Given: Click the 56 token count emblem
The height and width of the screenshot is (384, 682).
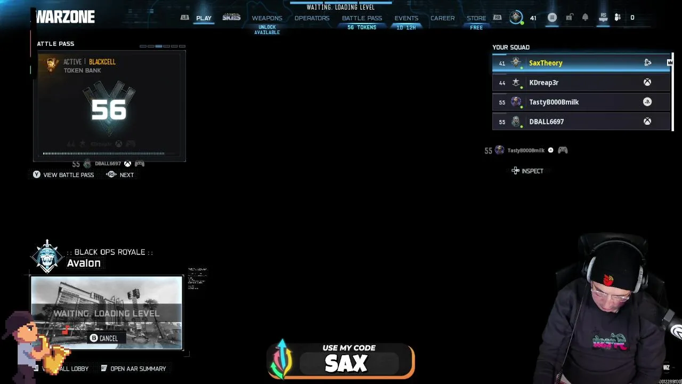Looking at the screenshot, I should coord(109,109).
